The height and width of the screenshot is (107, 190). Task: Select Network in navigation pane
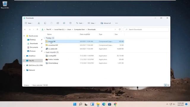coord(32,70)
